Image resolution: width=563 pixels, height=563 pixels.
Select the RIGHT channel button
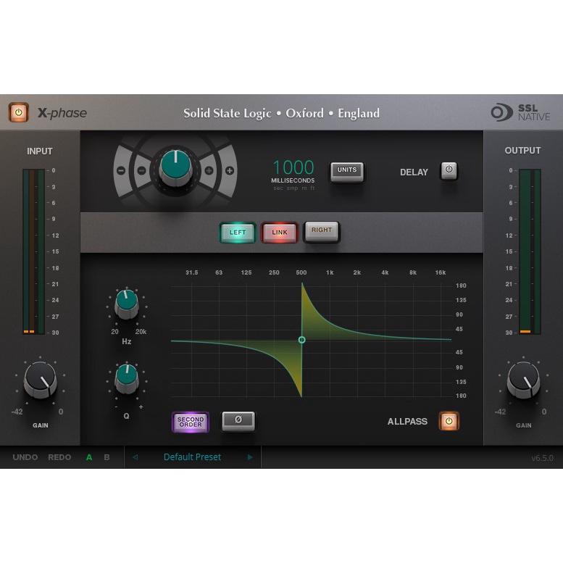pos(322,230)
